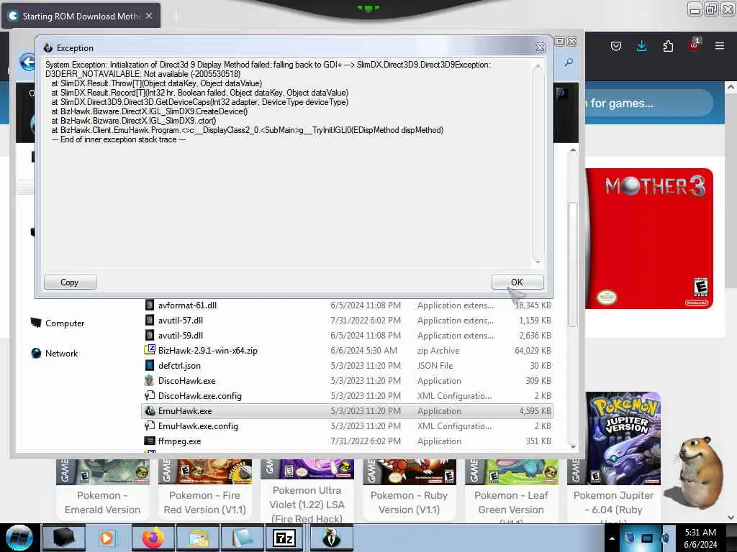
Task: Click the Explorer search magnifier icon
Action: [x=569, y=62]
